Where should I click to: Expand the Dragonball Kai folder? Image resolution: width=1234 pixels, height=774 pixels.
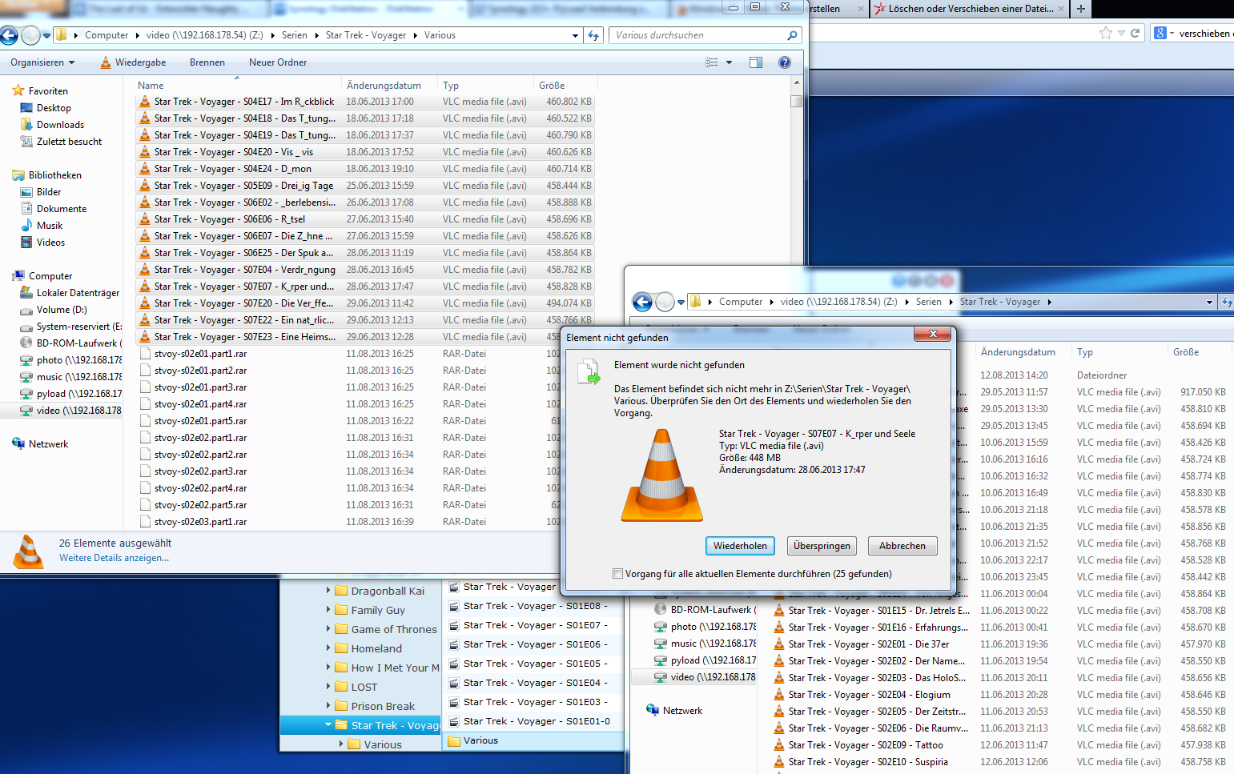point(328,591)
